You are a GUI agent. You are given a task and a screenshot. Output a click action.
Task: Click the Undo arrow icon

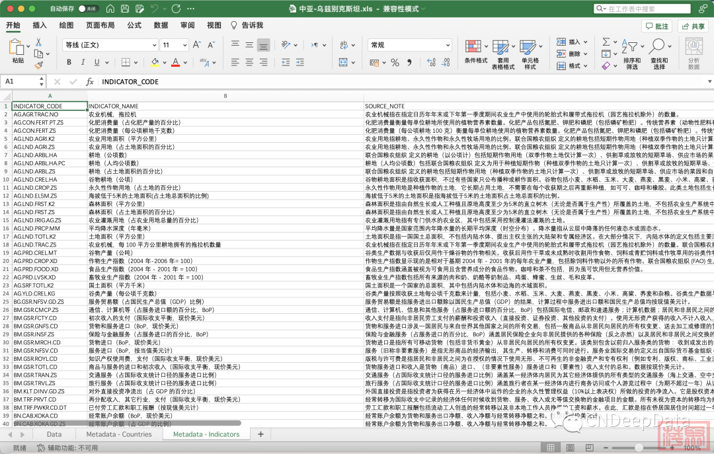154,9
